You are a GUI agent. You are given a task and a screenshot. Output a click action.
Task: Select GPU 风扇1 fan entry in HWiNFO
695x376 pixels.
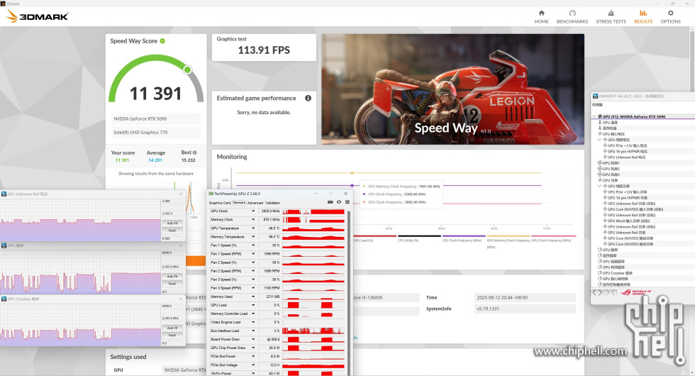click(611, 162)
